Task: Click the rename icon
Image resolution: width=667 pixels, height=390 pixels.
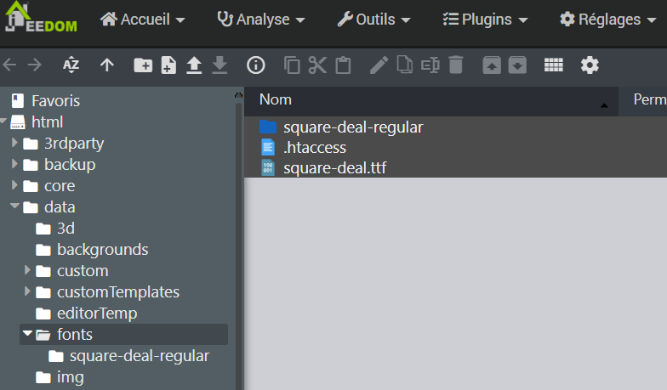Action: click(430, 65)
